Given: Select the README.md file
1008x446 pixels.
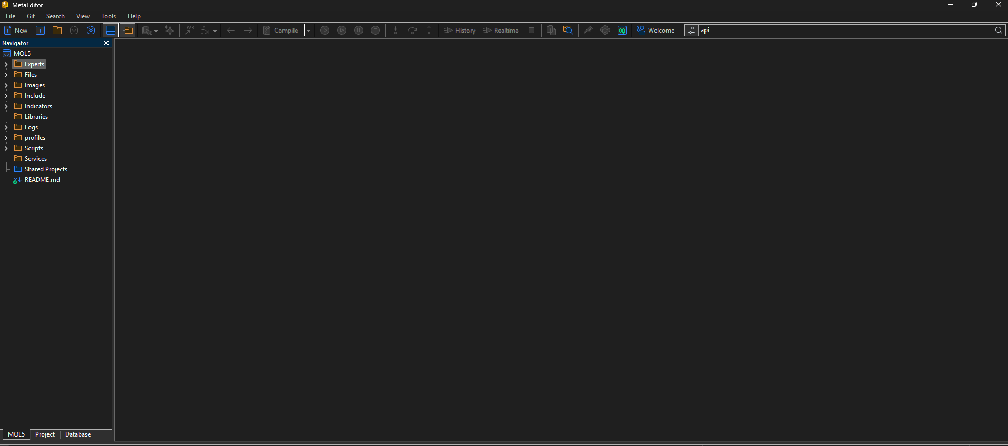Looking at the screenshot, I should point(42,180).
